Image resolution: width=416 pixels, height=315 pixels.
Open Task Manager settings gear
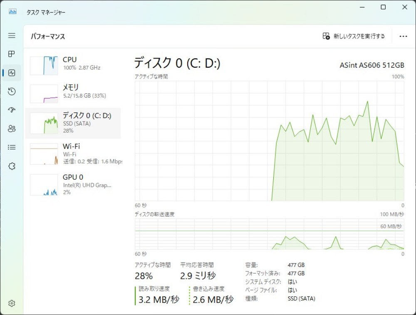12,303
